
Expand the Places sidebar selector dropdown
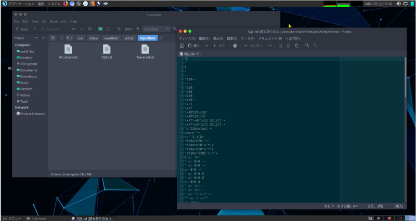(35, 38)
